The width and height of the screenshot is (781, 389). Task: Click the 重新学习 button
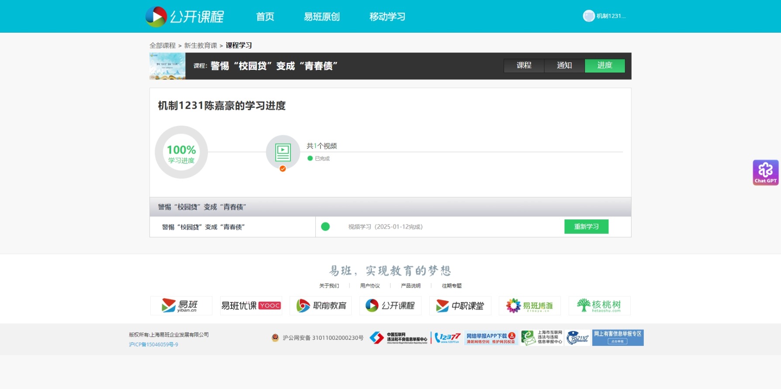pyautogui.click(x=586, y=227)
